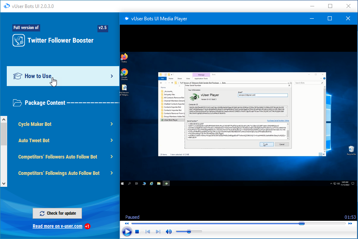This screenshot has width=358, height=239.
Task: Click the Purchase Serial Number Online link in video
Action: [278, 121]
